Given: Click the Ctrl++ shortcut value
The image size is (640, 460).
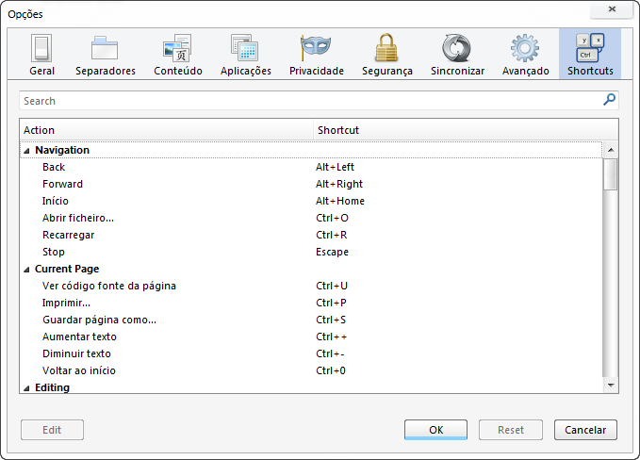Looking at the screenshot, I should tap(332, 337).
